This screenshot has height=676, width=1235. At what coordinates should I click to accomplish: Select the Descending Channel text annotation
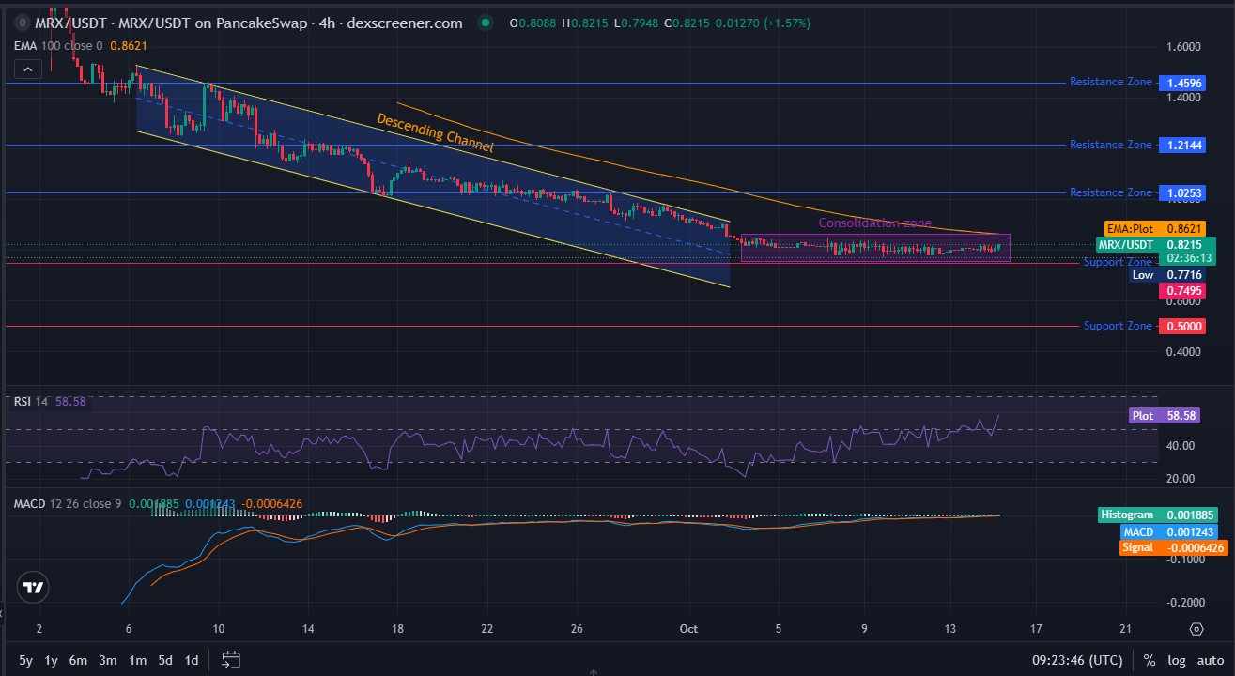(x=435, y=133)
